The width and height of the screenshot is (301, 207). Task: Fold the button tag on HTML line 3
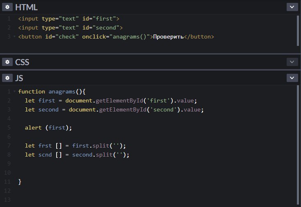[14, 36]
